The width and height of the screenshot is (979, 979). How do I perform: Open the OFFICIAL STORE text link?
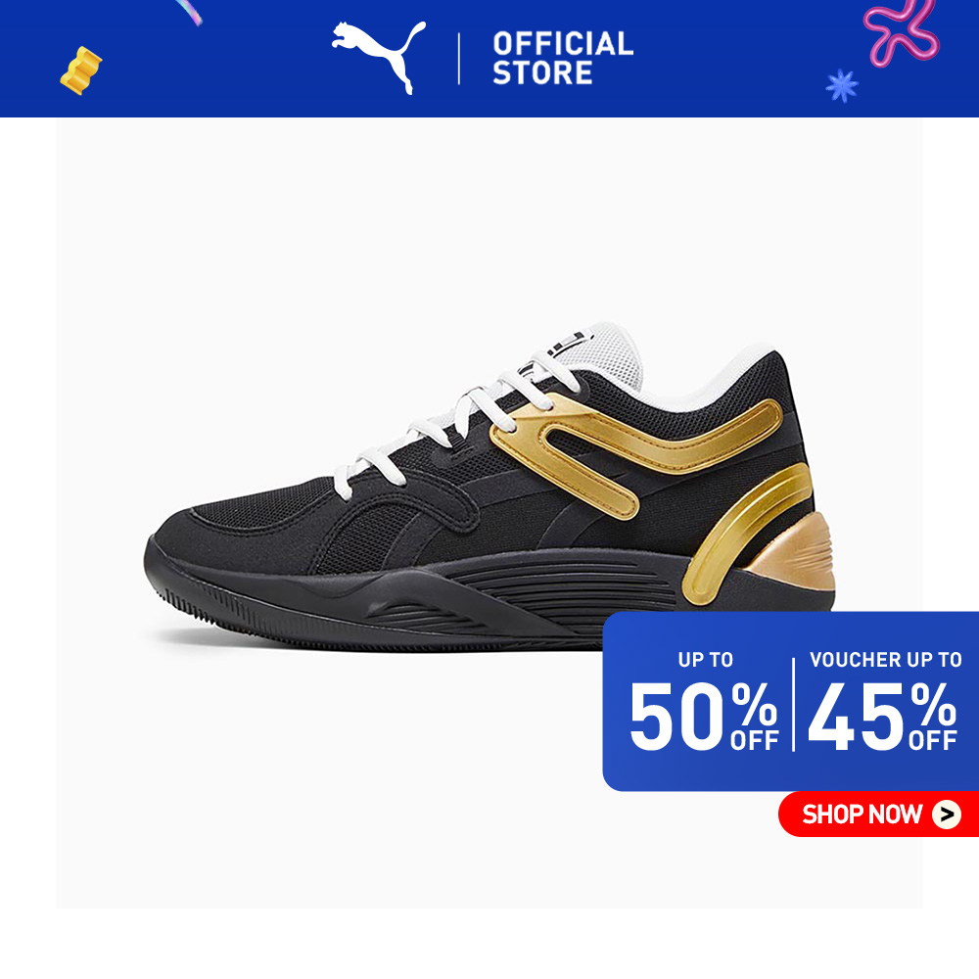tap(563, 58)
